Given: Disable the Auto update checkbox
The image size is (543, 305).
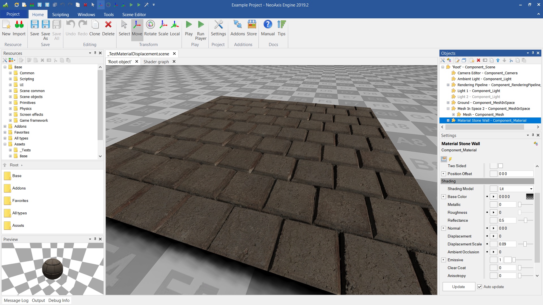Looking at the screenshot, I should point(480,287).
